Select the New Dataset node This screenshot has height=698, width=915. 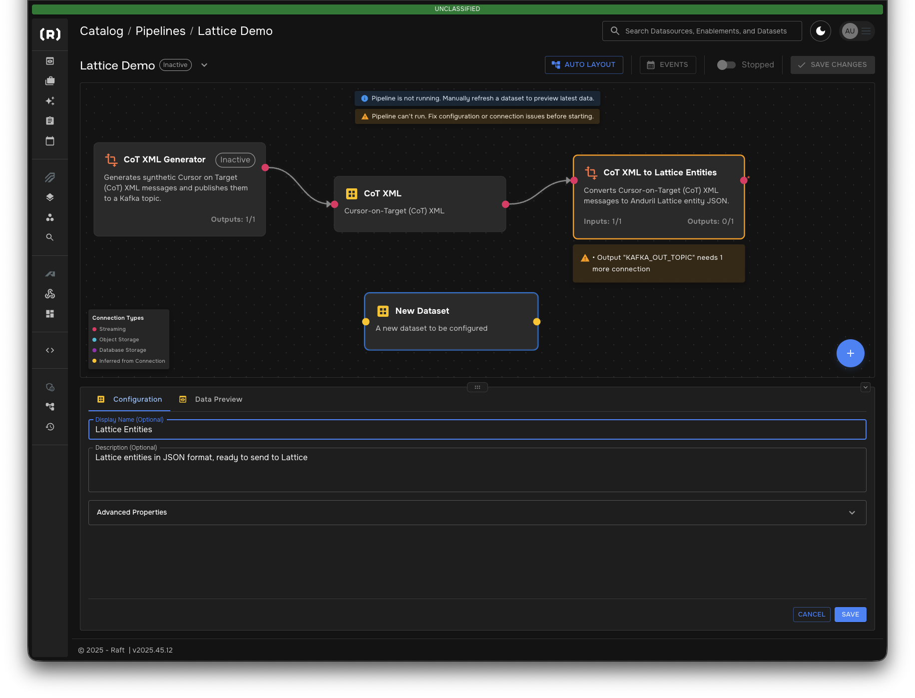[x=452, y=321]
